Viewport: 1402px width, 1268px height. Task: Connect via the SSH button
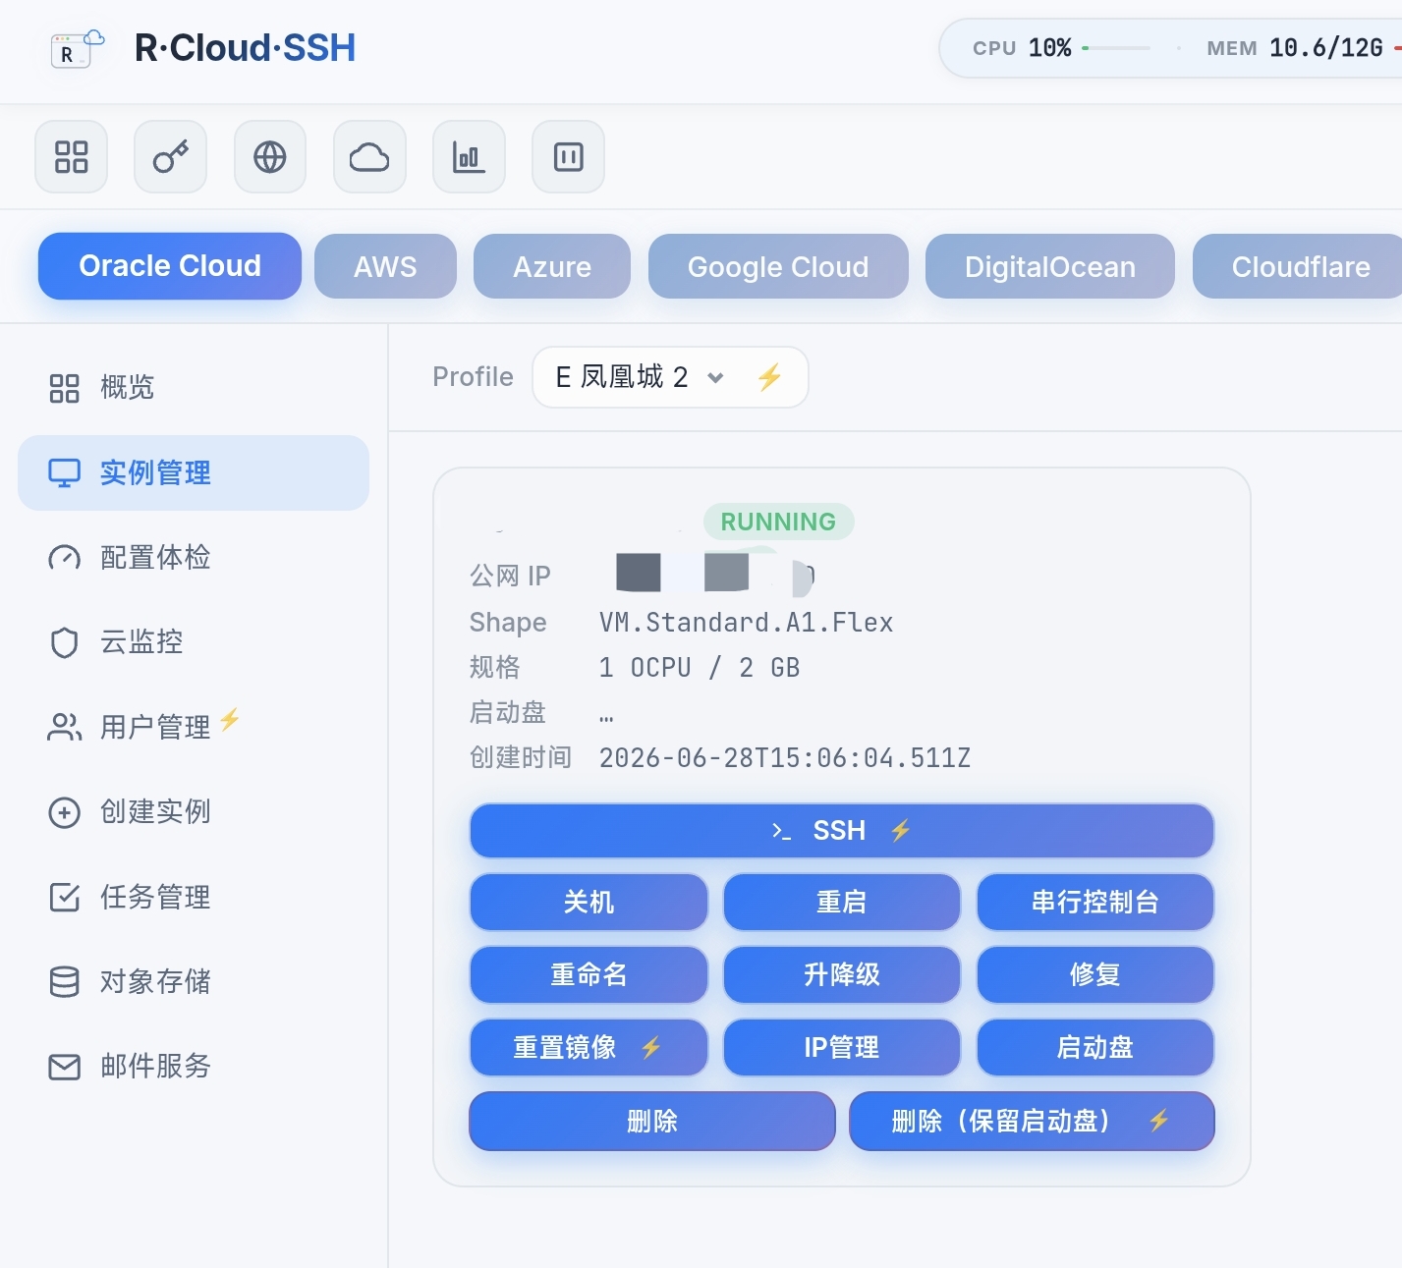point(842,831)
